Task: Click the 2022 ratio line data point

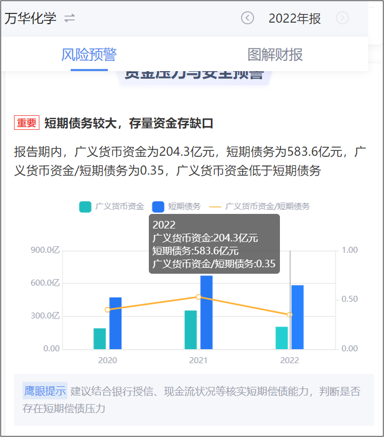Action: 290,314
